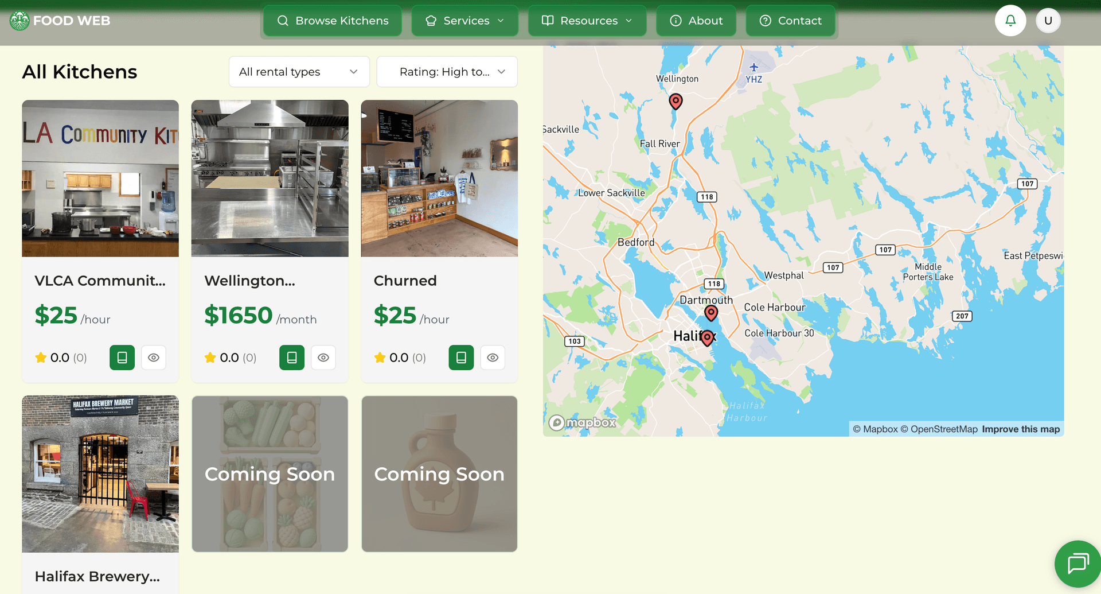Open Churned kitchen photo

tap(439, 178)
